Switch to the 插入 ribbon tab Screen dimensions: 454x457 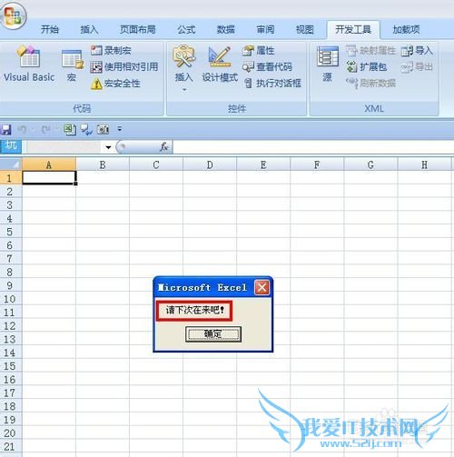[89, 29]
